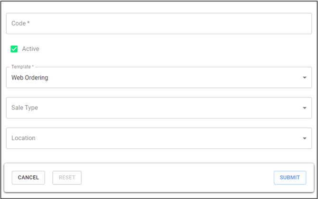Expand the Location dropdown

coord(159,138)
